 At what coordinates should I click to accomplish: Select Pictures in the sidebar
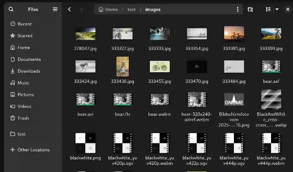tap(25, 95)
